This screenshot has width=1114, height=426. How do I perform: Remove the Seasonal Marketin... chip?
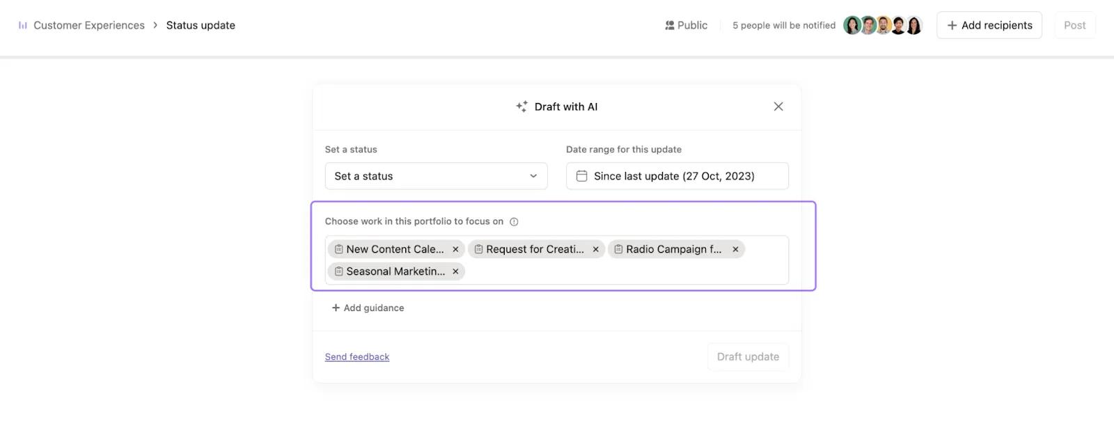tap(455, 271)
